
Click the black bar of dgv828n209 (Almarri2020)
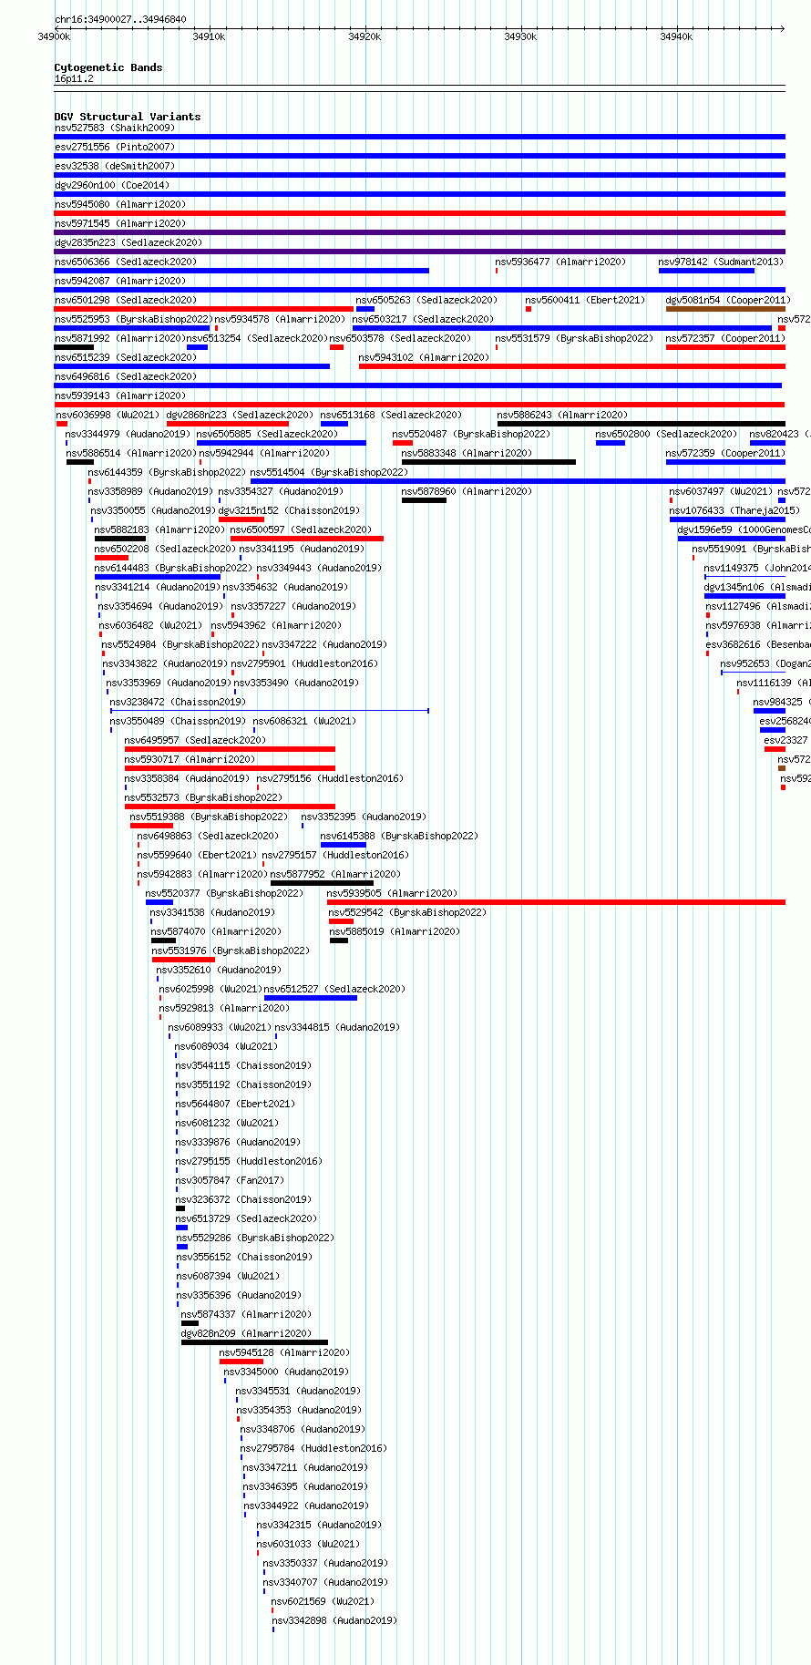click(254, 1342)
